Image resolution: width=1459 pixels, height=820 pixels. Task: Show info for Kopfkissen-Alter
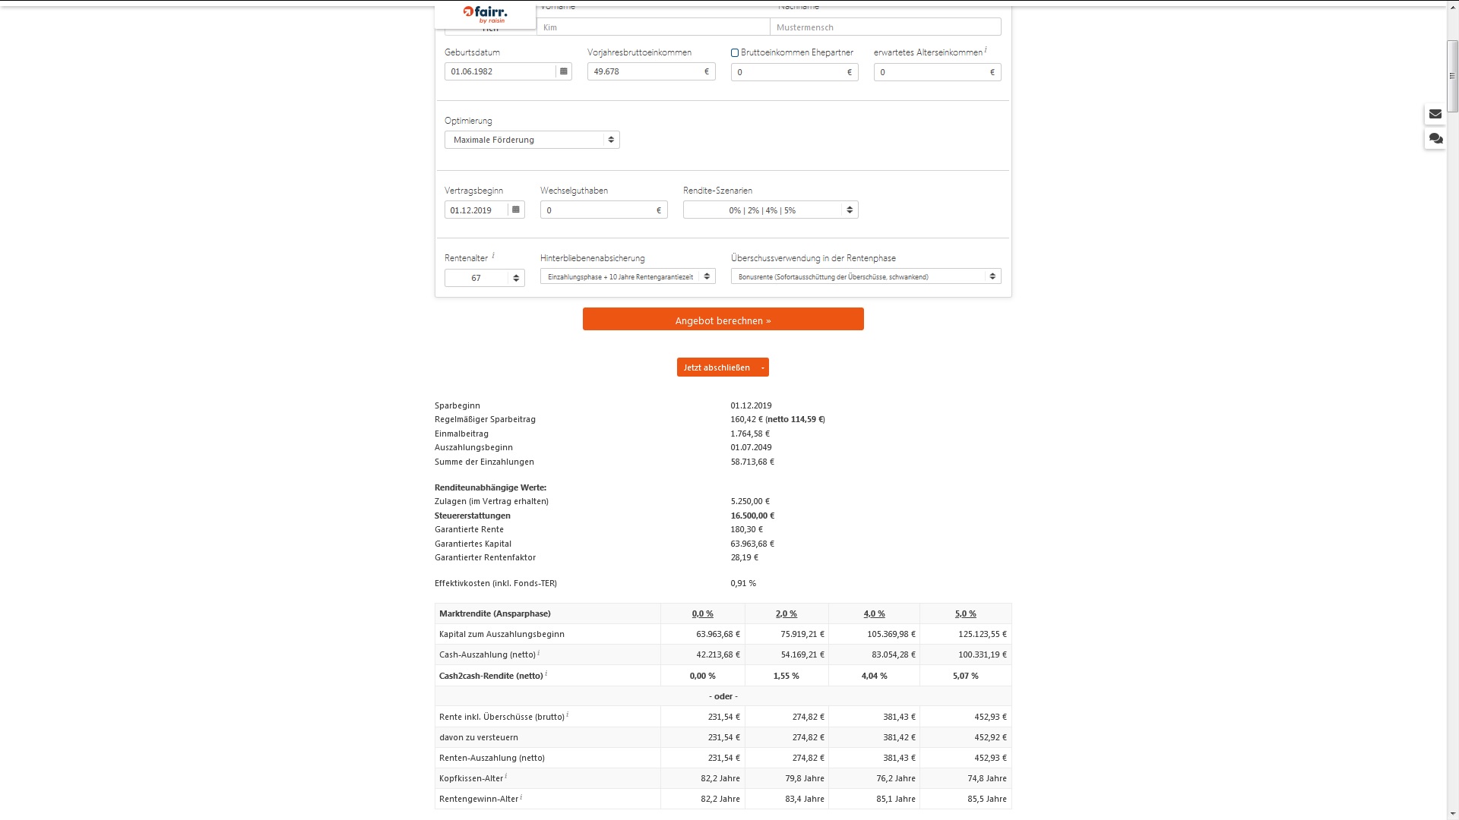[506, 776]
